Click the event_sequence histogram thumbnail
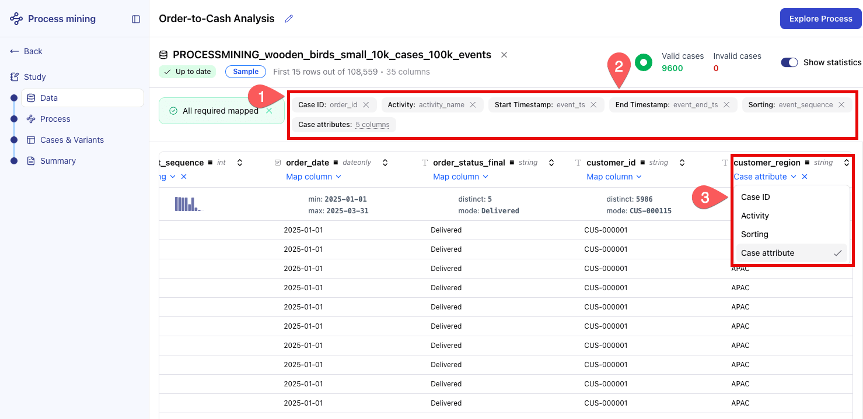The image size is (863, 419). pos(187,204)
